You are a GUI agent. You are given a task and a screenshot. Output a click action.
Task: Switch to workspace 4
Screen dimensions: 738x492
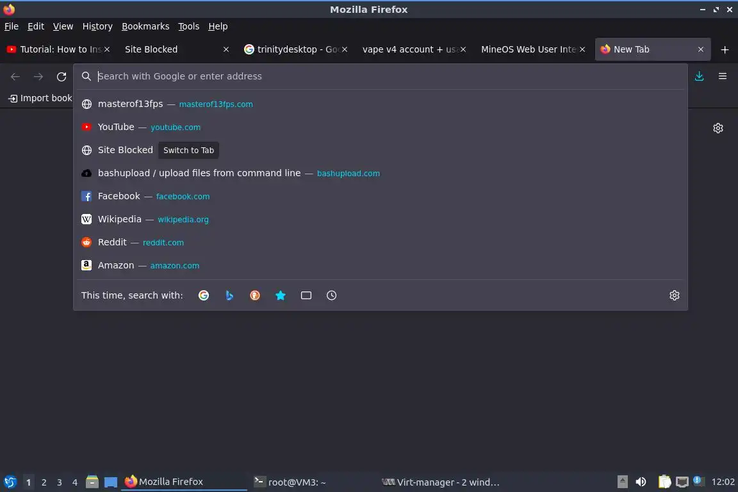coord(75,482)
